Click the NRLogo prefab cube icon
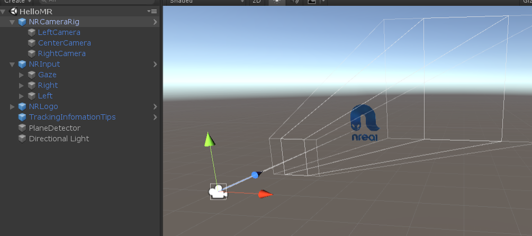The height and width of the screenshot is (236, 532). (x=22, y=106)
